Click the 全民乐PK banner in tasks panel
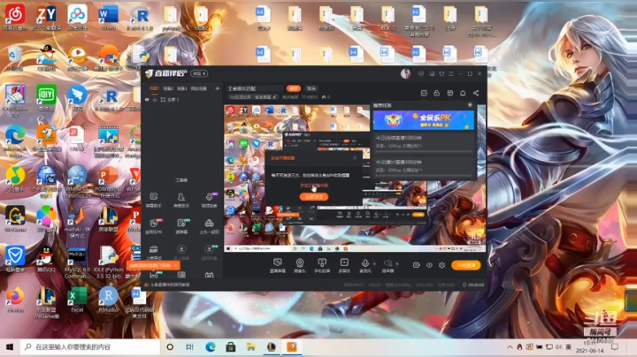The width and height of the screenshot is (637, 357). click(423, 120)
